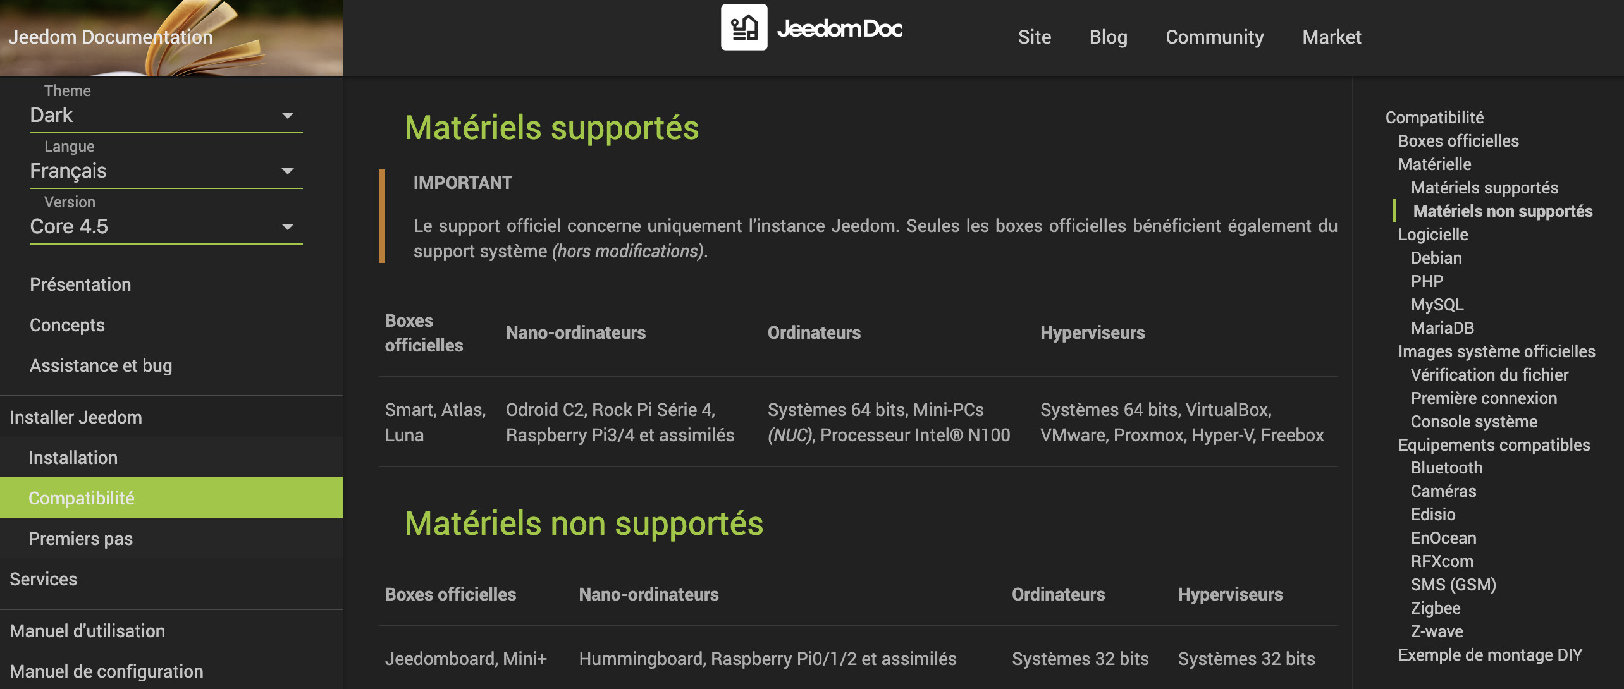Jump to the Zigbee section link
1624x689 pixels.
click(x=1435, y=608)
